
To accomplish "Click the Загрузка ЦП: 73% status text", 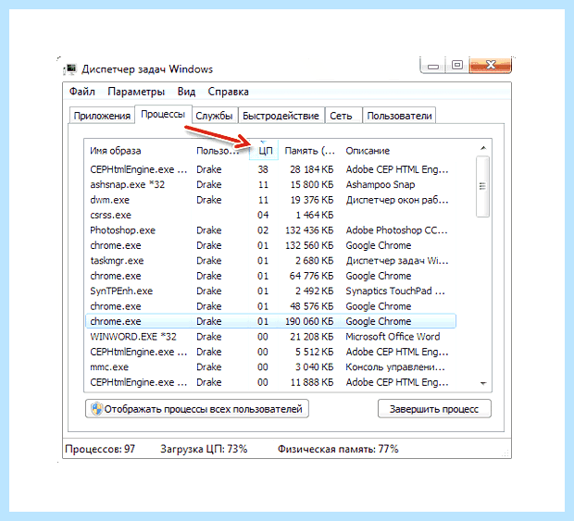I will (204, 449).
